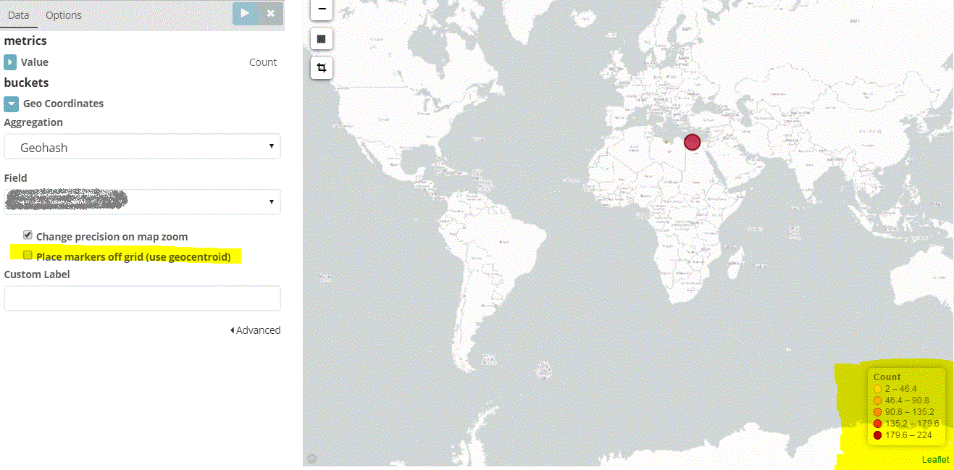This screenshot has width=954, height=470.
Task: Expand the Advanced section
Action: (256, 330)
